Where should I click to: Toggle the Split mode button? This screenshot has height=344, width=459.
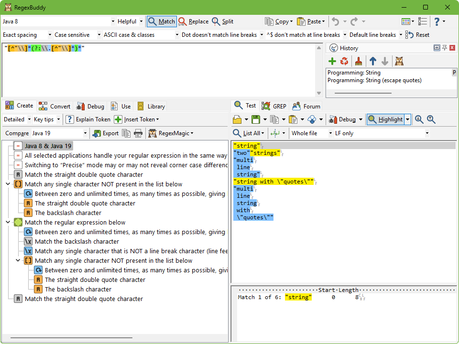point(223,21)
